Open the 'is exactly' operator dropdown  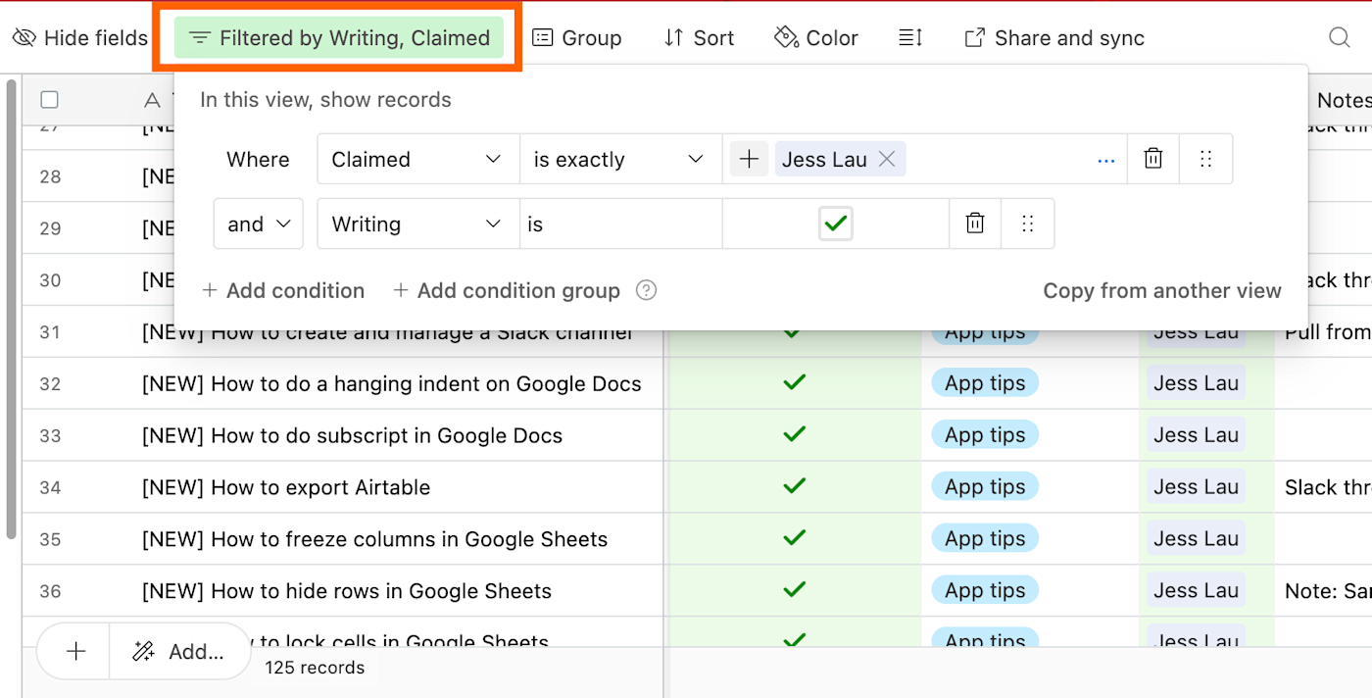point(619,159)
